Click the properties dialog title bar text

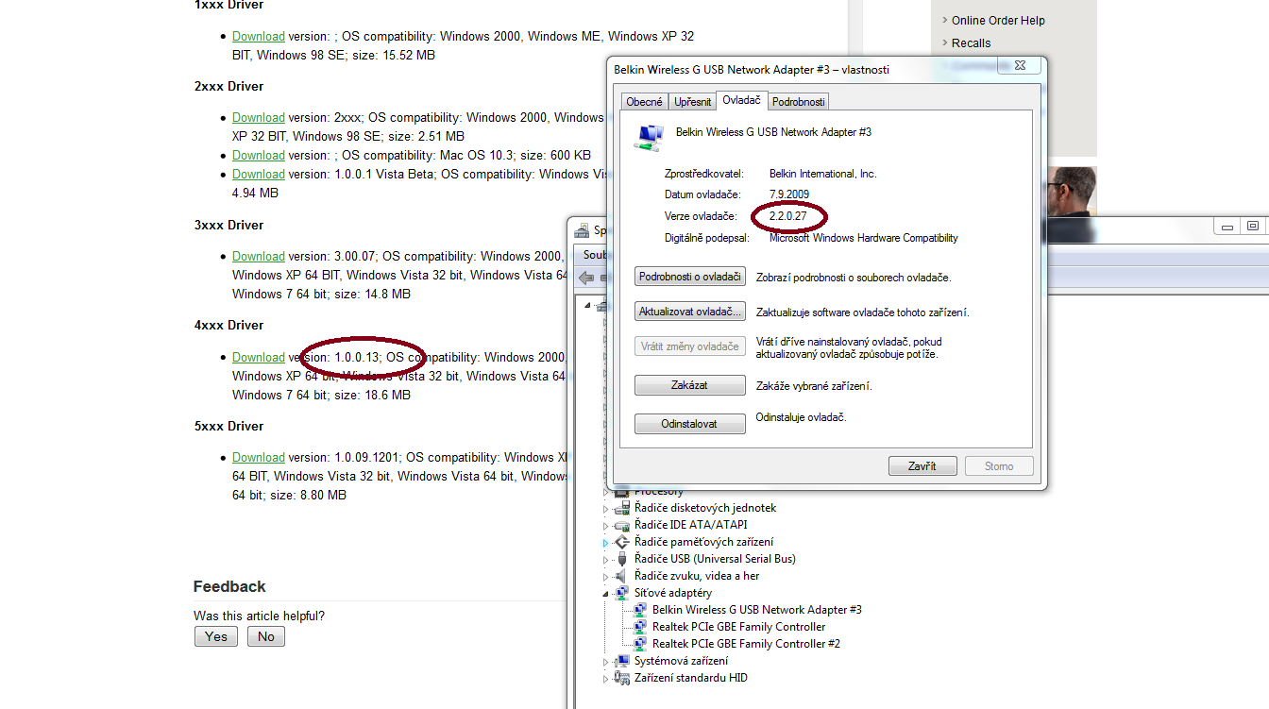pyautogui.click(x=752, y=69)
